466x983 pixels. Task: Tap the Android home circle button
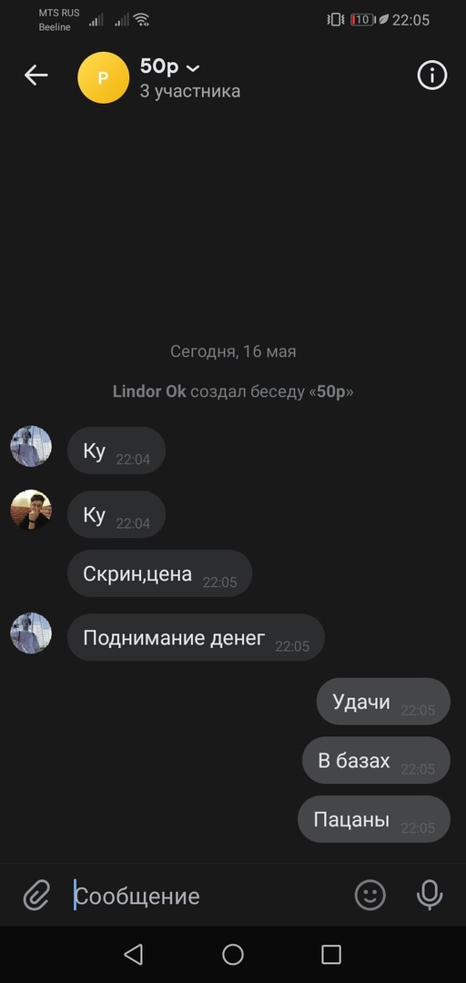tap(233, 954)
